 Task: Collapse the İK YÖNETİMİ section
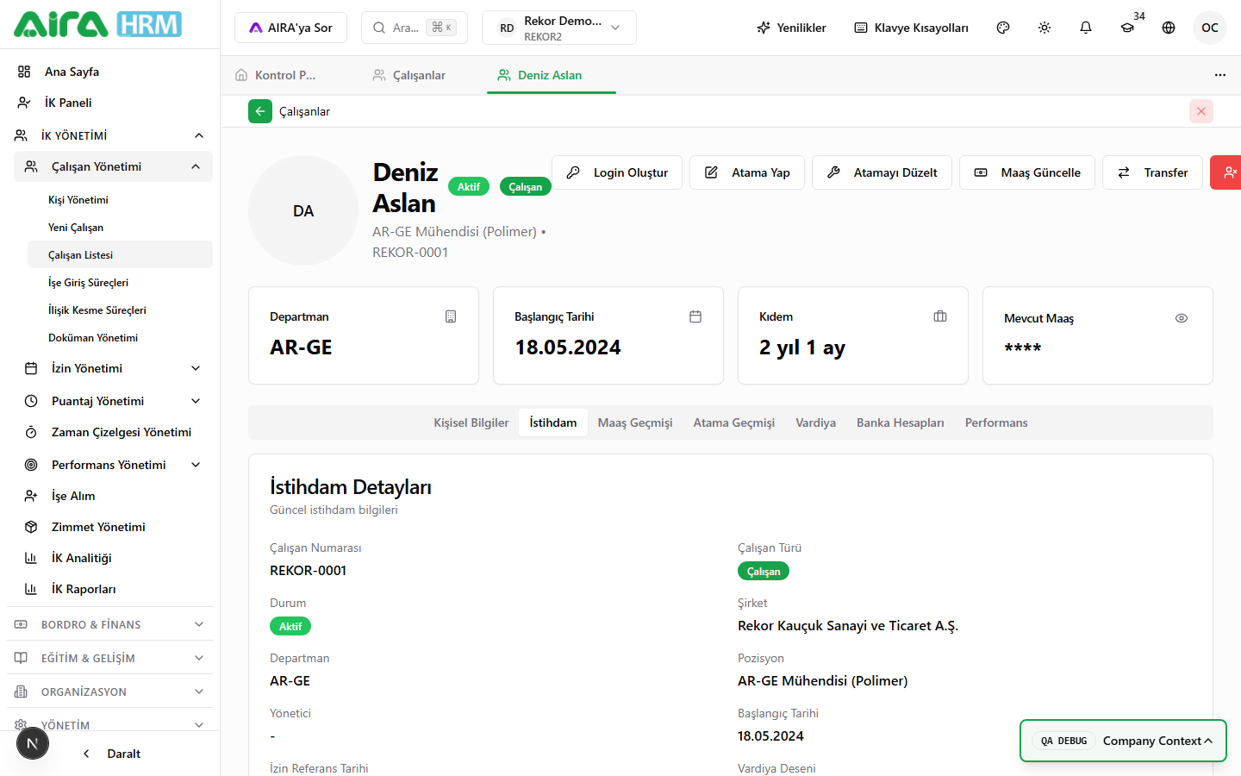[x=109, y=135]
